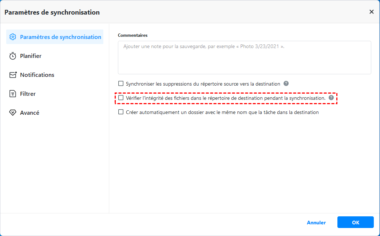
Task: Click the Créer automatiquement un dossier label text
Action: [x=222, y=112]
